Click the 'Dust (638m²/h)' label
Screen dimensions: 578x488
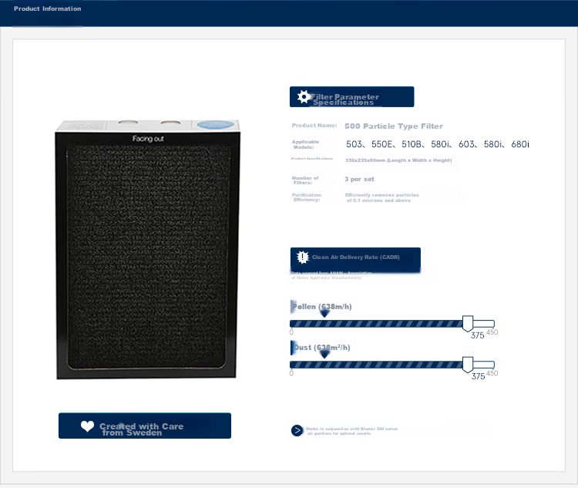click(322, 348)
